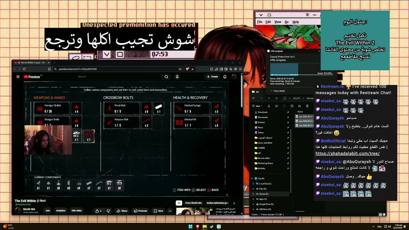Image resolution: width=409 pixels, height=230 pixels.
Task: Click the YouTube Create button
Action: click(212, 77)
